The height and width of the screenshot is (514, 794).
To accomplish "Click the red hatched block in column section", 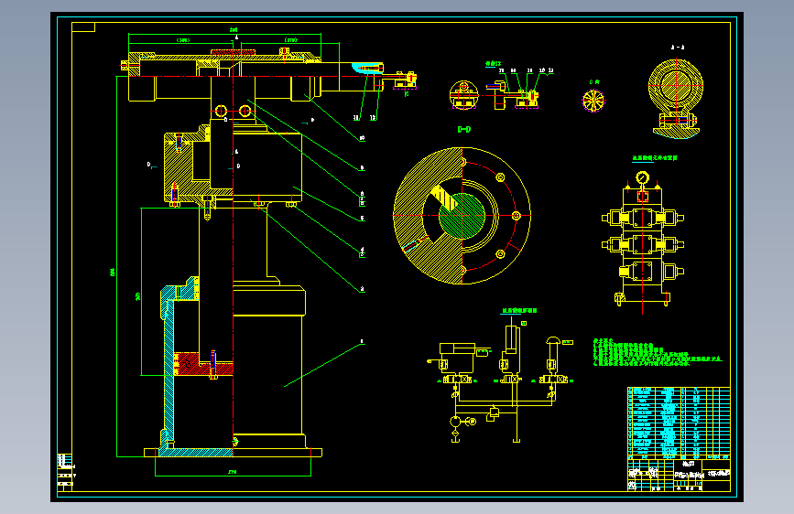I will pyautogui.click(x=203, y=364).
